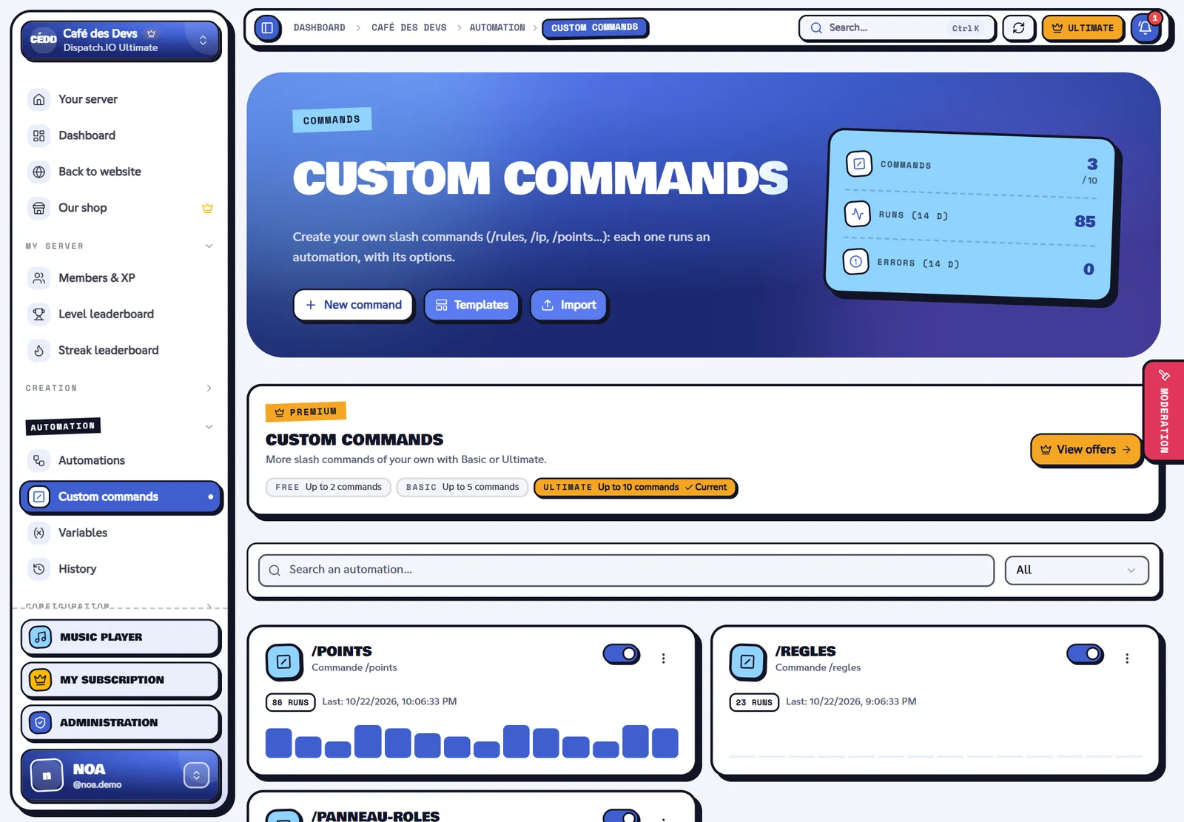Open Automations in the sidebar
Screen dimensions: 1184x822
tap(121, 460)
